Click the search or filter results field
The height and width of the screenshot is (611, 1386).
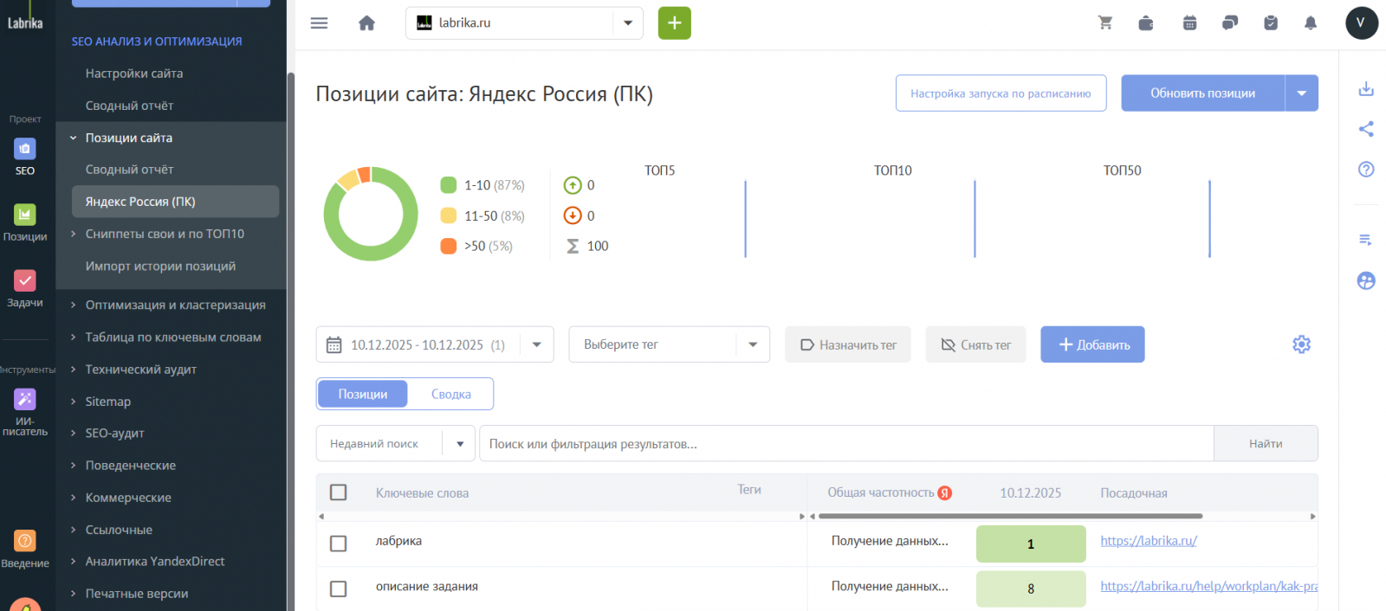click(x=845, y=444)
